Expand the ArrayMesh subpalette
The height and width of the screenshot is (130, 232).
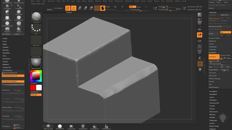click(213, 91)
